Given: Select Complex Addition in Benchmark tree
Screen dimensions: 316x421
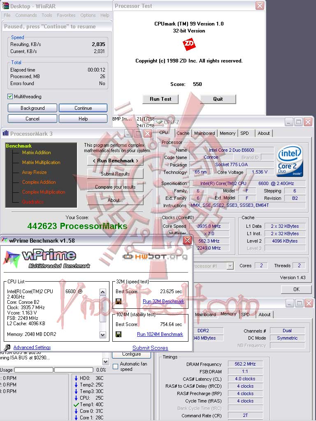Looking at the screenshot, I should tap(39, 182).
